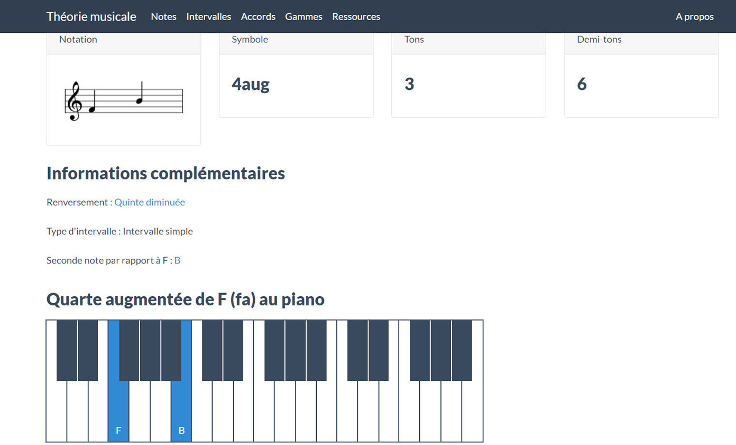Click the 4aug symbol value
Screen dimensions: 736x445
pos(251,84)
